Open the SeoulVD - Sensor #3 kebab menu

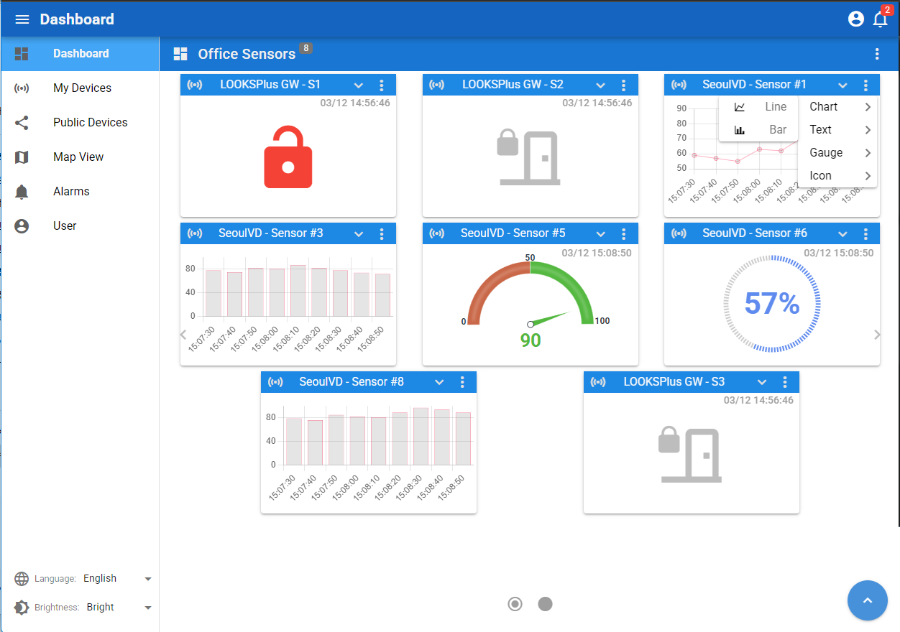click(x=382, y=233)
